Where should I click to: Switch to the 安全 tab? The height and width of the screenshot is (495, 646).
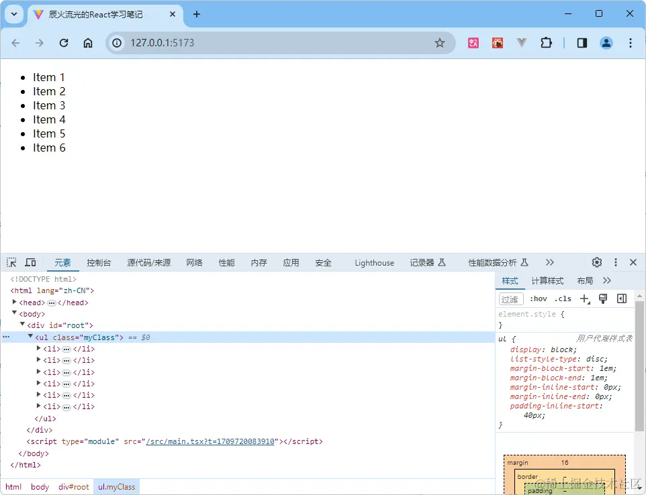click(x=323, y=262)
